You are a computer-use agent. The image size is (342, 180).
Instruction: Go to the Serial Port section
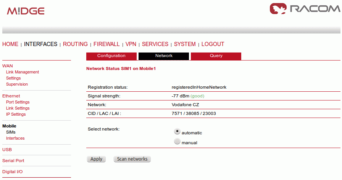pos(13,161)
